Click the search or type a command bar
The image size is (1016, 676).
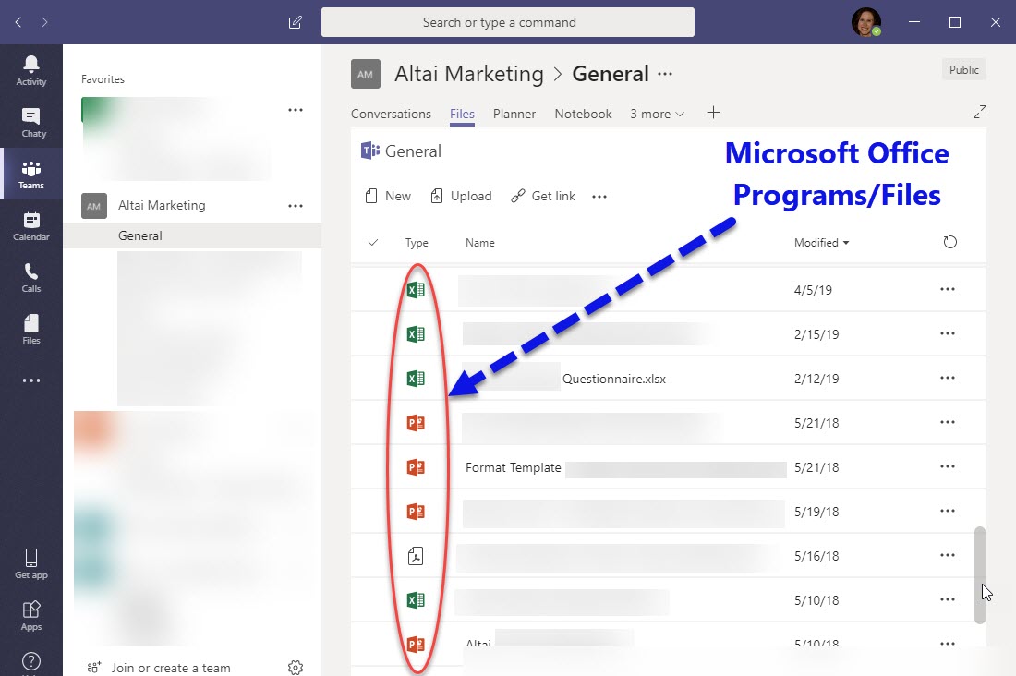(x=508, y=22)
